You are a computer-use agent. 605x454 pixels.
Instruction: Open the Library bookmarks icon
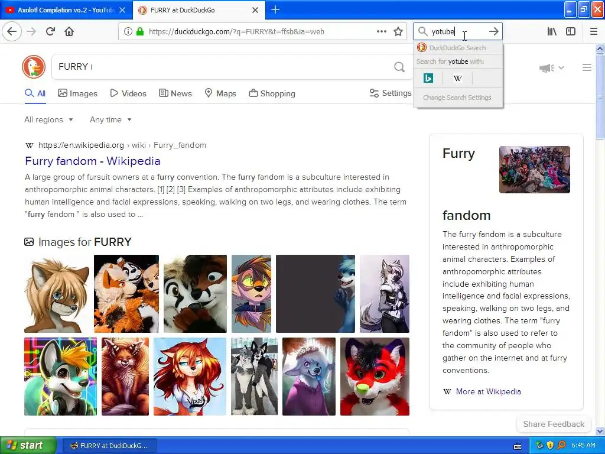tap(552, 31)
